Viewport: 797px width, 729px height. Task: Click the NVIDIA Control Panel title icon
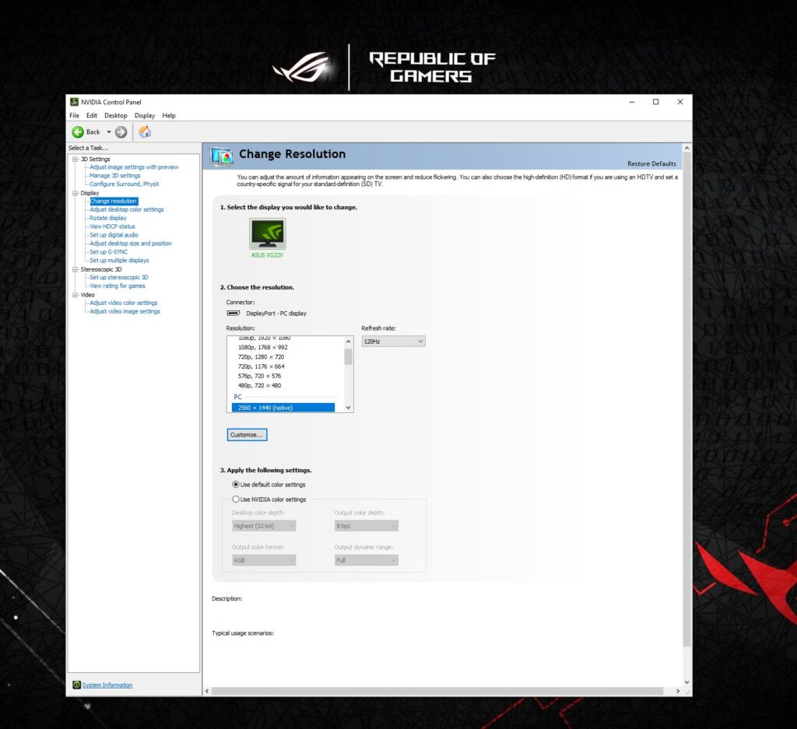pos(74,102)
